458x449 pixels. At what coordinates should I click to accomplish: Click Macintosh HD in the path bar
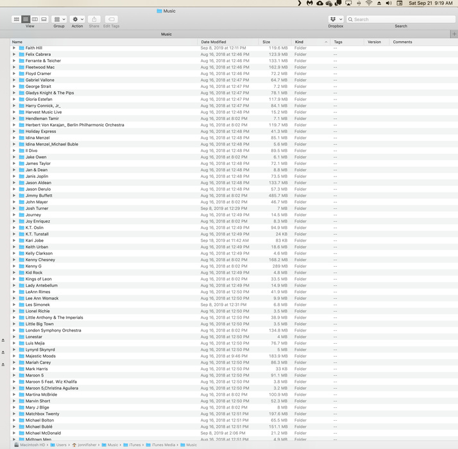pos(30,445)
